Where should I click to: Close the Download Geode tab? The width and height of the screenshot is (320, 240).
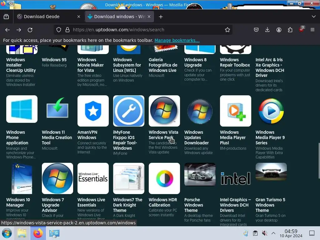(x=79, y=17)
